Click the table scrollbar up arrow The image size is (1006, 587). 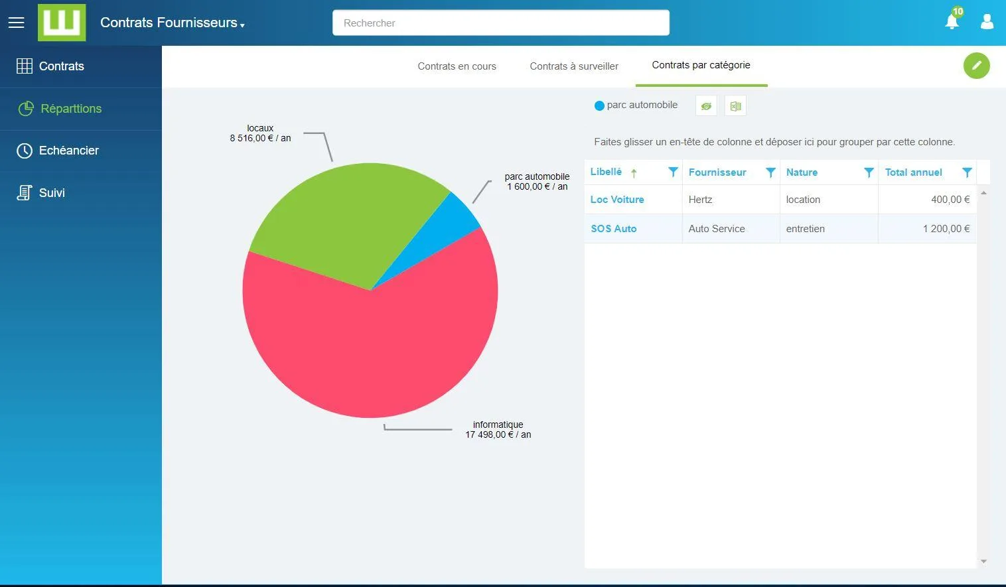coord(983,193)
